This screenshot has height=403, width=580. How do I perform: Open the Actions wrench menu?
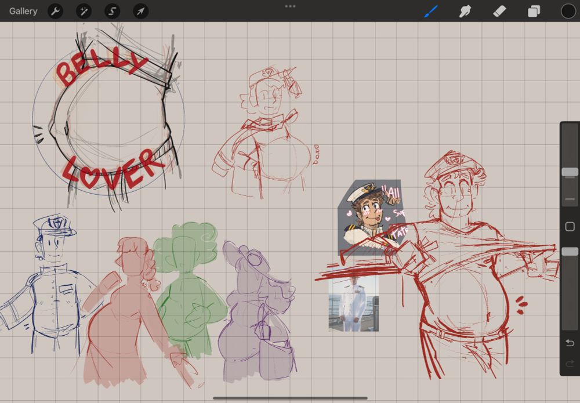tap(55, 11)
